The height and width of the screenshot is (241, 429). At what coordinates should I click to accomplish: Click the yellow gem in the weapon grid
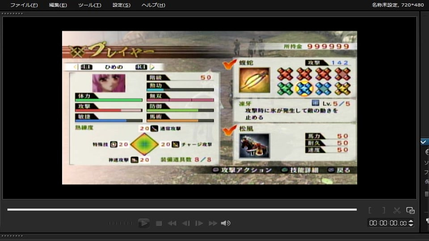343,88
